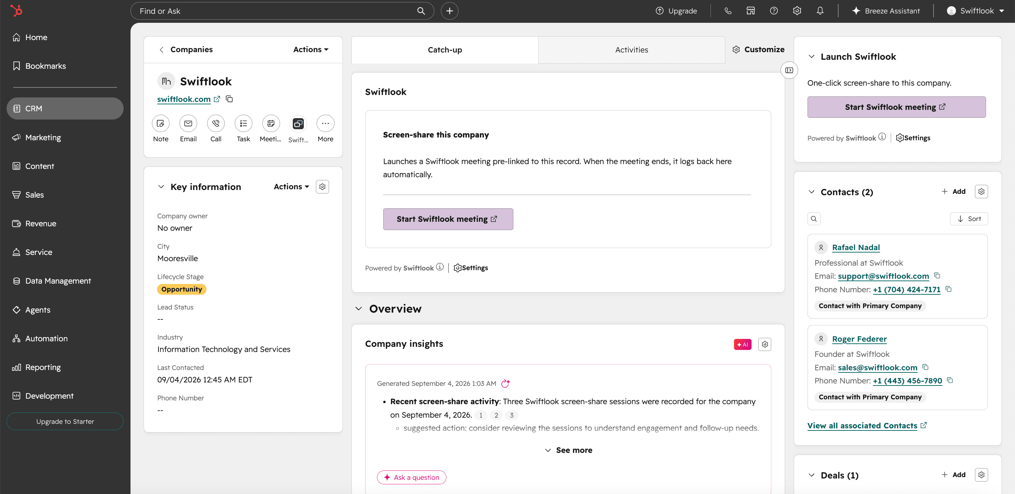Collapse the Key information section

point(161,187)
